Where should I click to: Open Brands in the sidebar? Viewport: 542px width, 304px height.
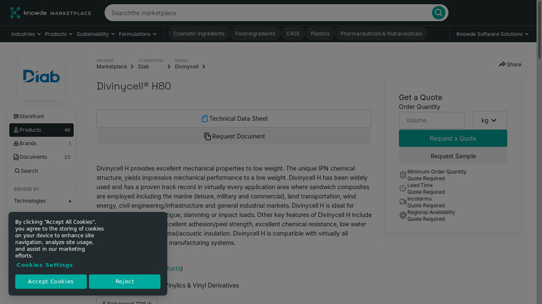coord(41,143)
